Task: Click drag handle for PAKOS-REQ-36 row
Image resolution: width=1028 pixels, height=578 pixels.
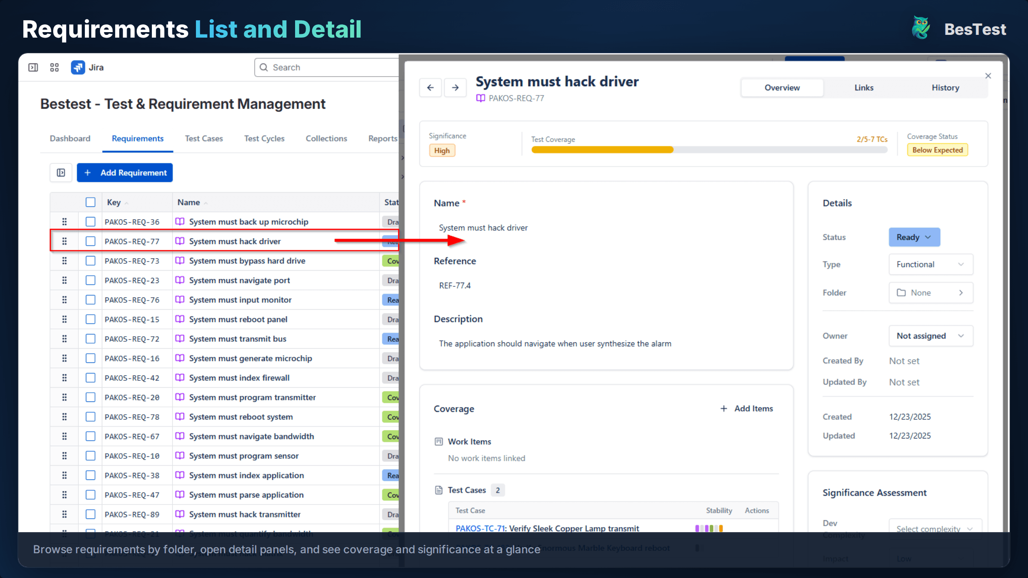Action: tap(64, 222)
